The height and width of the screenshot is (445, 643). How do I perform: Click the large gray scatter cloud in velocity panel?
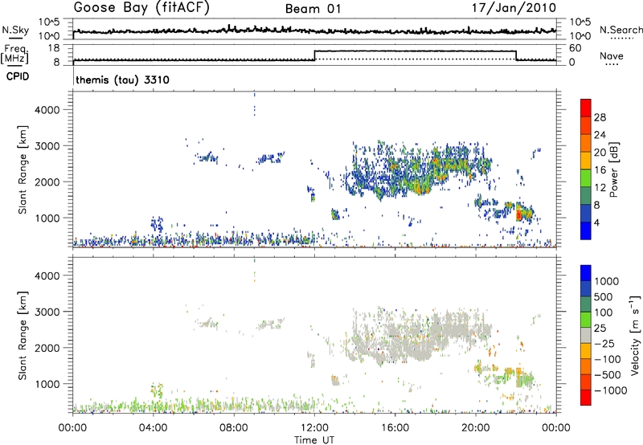[x=418, y=336]
